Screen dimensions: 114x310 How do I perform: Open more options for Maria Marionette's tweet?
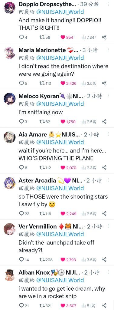[108, 50]
